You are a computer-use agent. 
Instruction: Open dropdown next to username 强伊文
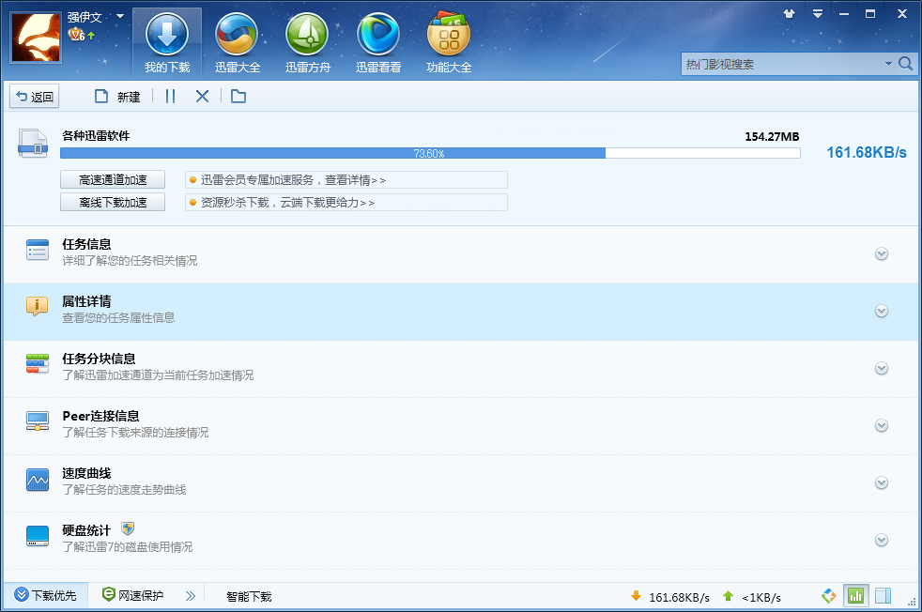point(120,16)
